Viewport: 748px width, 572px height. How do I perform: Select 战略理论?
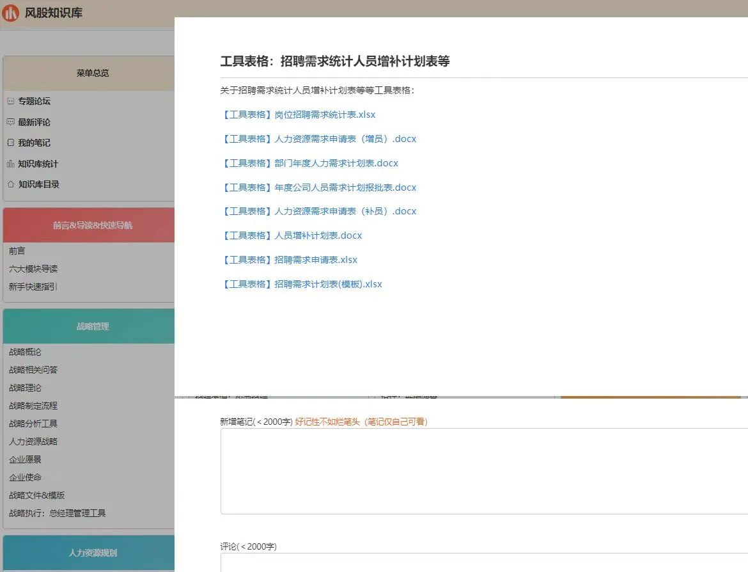click(26, 388)
